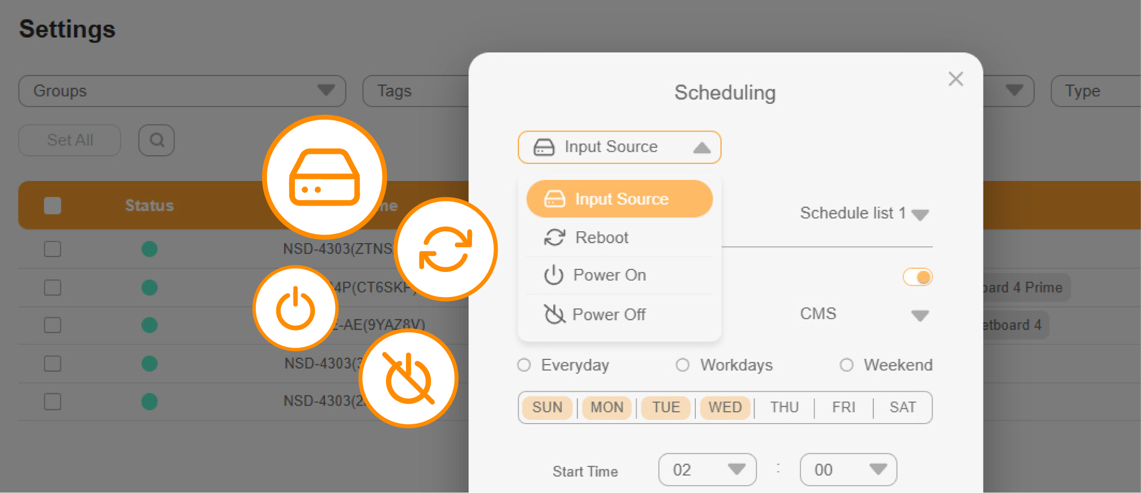The height and width of the screenshot is (493, 1141).
Task: Select the Power On action
Action: coord(609,275)
